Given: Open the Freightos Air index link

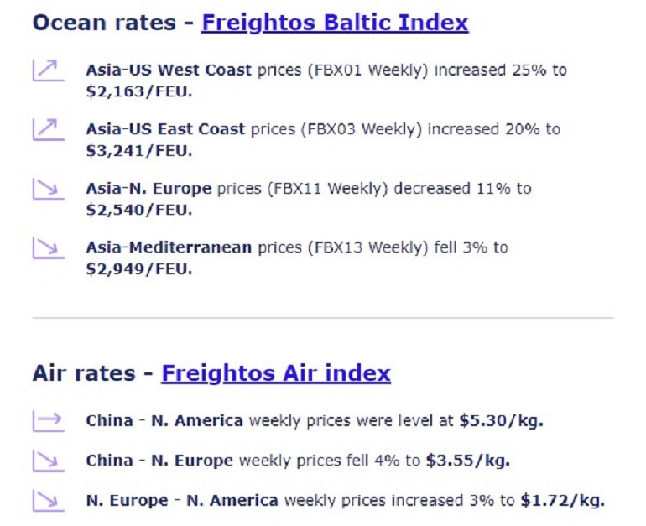Looking at the screenshot, I should (x=276, y=373).
